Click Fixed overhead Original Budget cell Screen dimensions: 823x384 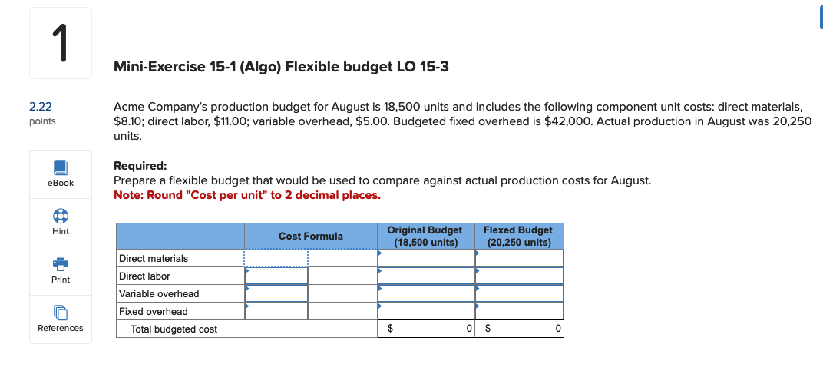pyautogui.click(x=425, y=311)
